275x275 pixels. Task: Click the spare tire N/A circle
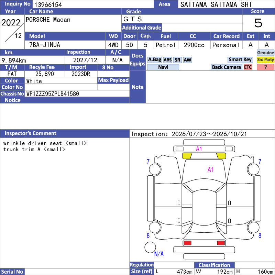150,247
